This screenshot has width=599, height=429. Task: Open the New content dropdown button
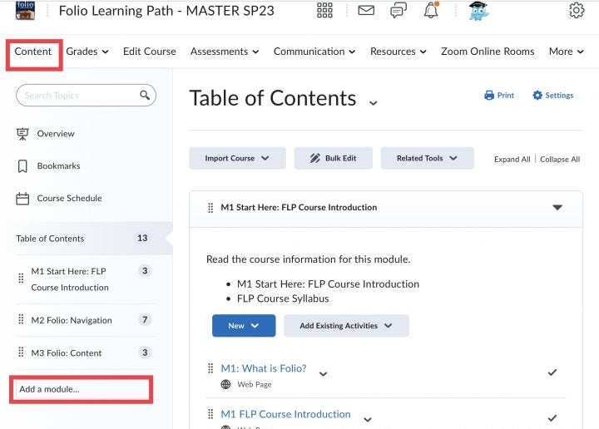coord(244,326)
